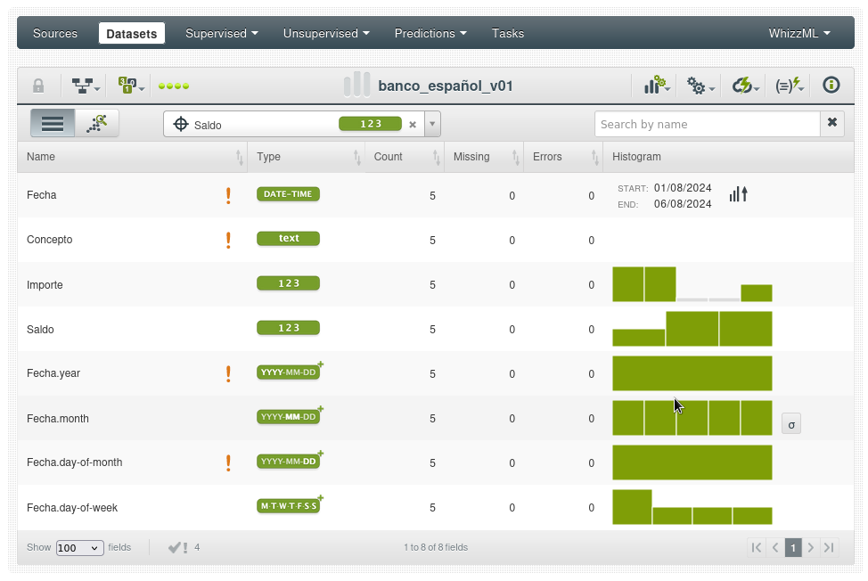Go to the Sources tab

[x=55, y=33]
